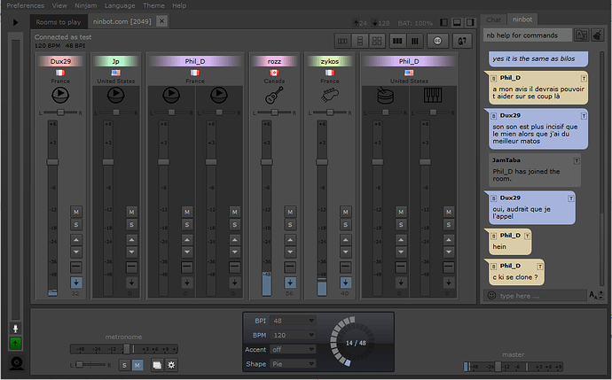This screenshot has height=380, width=612.
Task: Decrease boost on zykos channel
Action: (x=345, y=252)
